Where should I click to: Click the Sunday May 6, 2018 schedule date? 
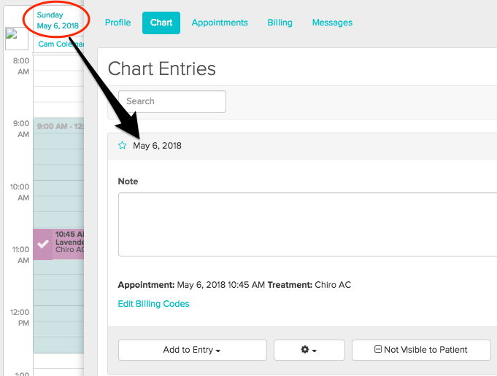[x=58, y=20]
